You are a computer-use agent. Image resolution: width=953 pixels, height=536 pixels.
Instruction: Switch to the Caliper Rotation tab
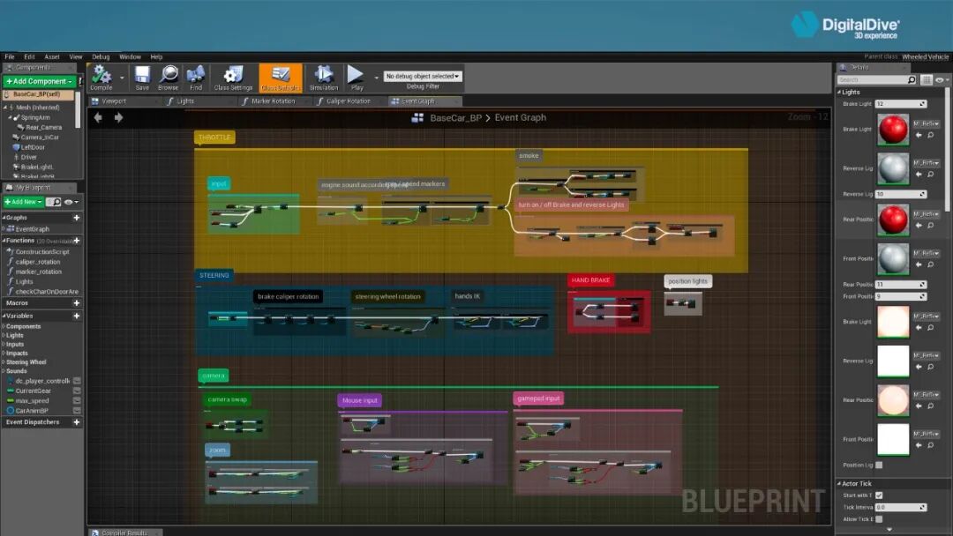(348, 101)
